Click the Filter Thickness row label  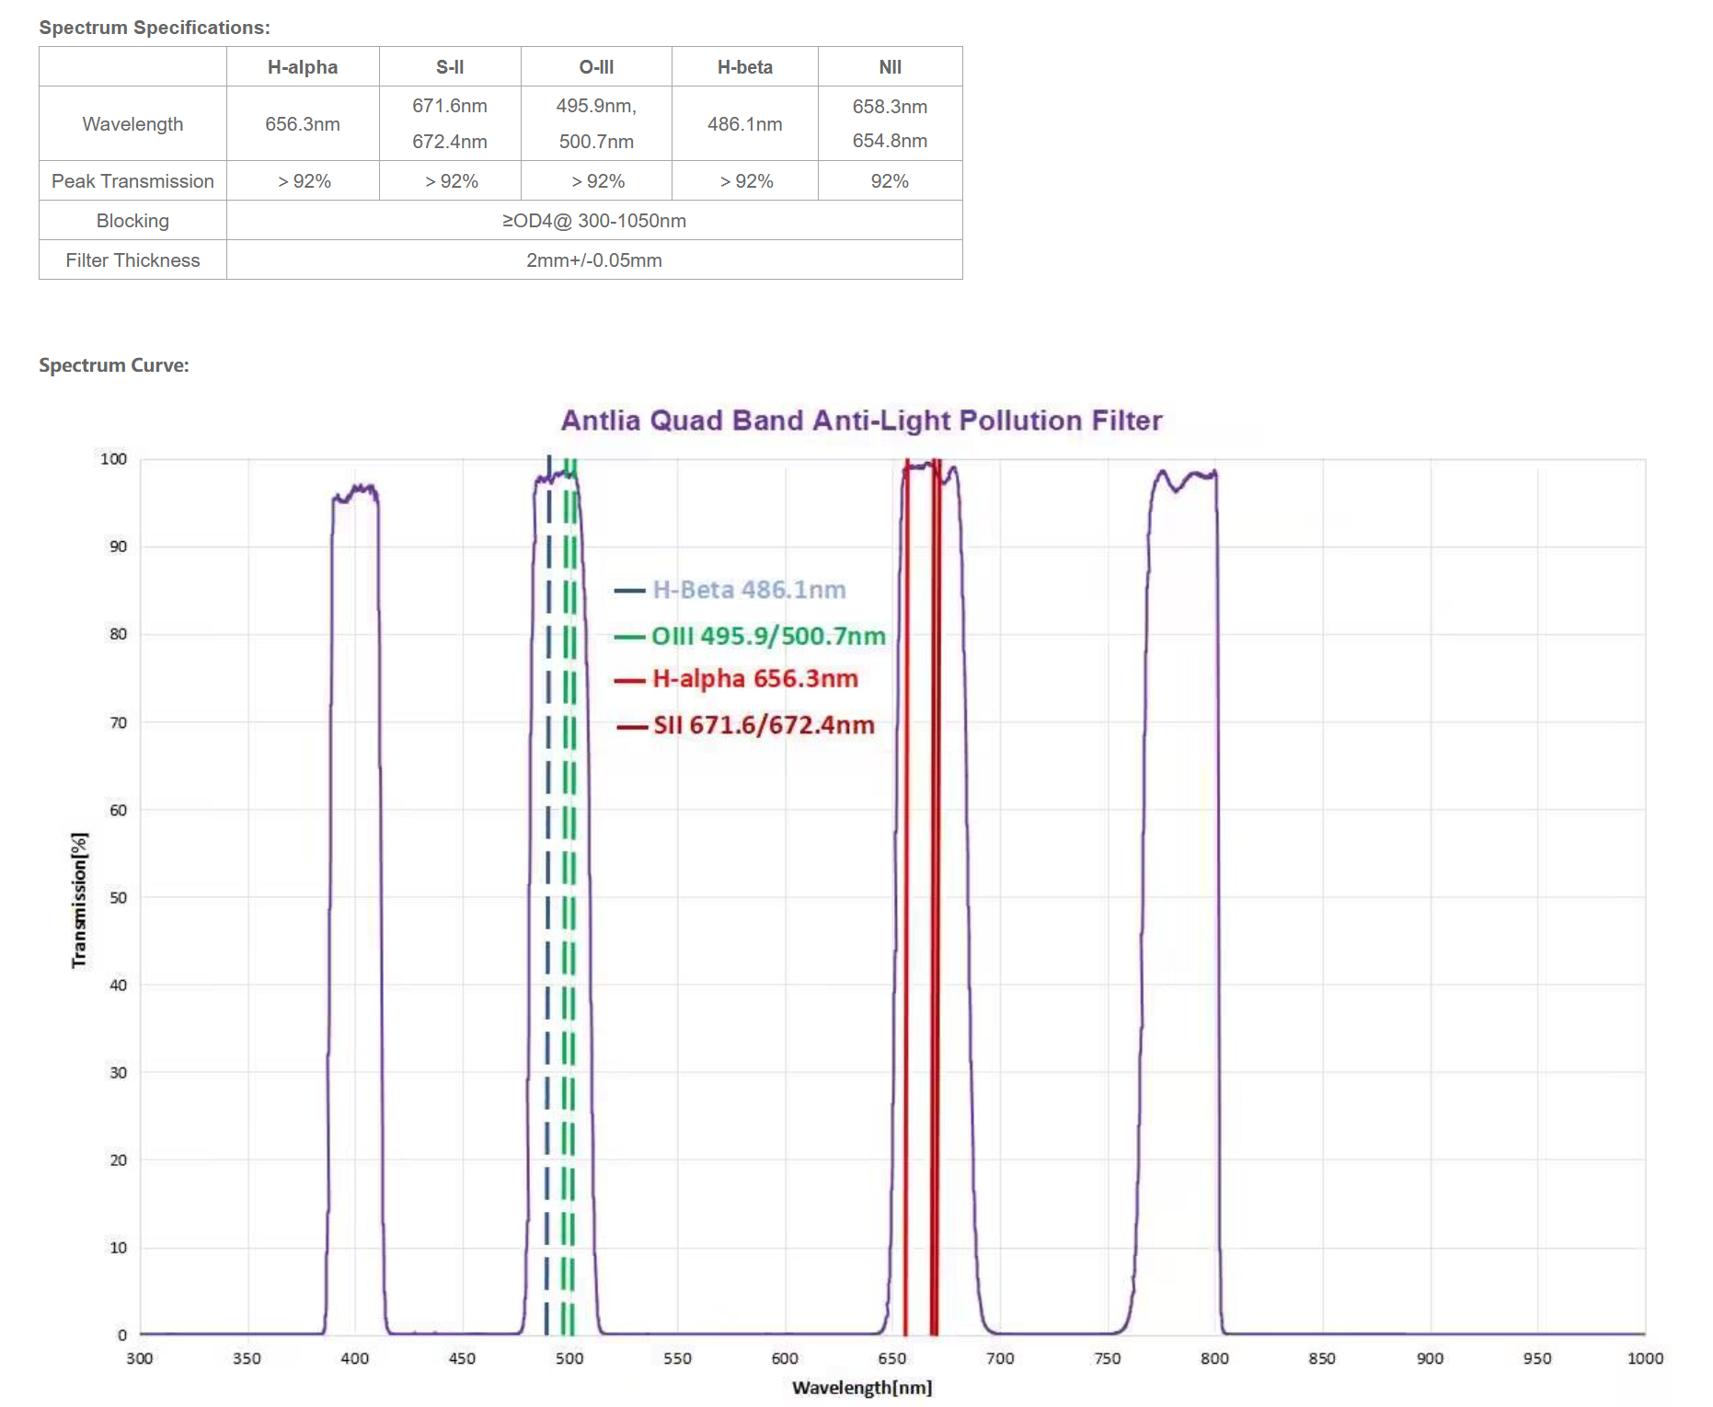click(x=132, y=260)
